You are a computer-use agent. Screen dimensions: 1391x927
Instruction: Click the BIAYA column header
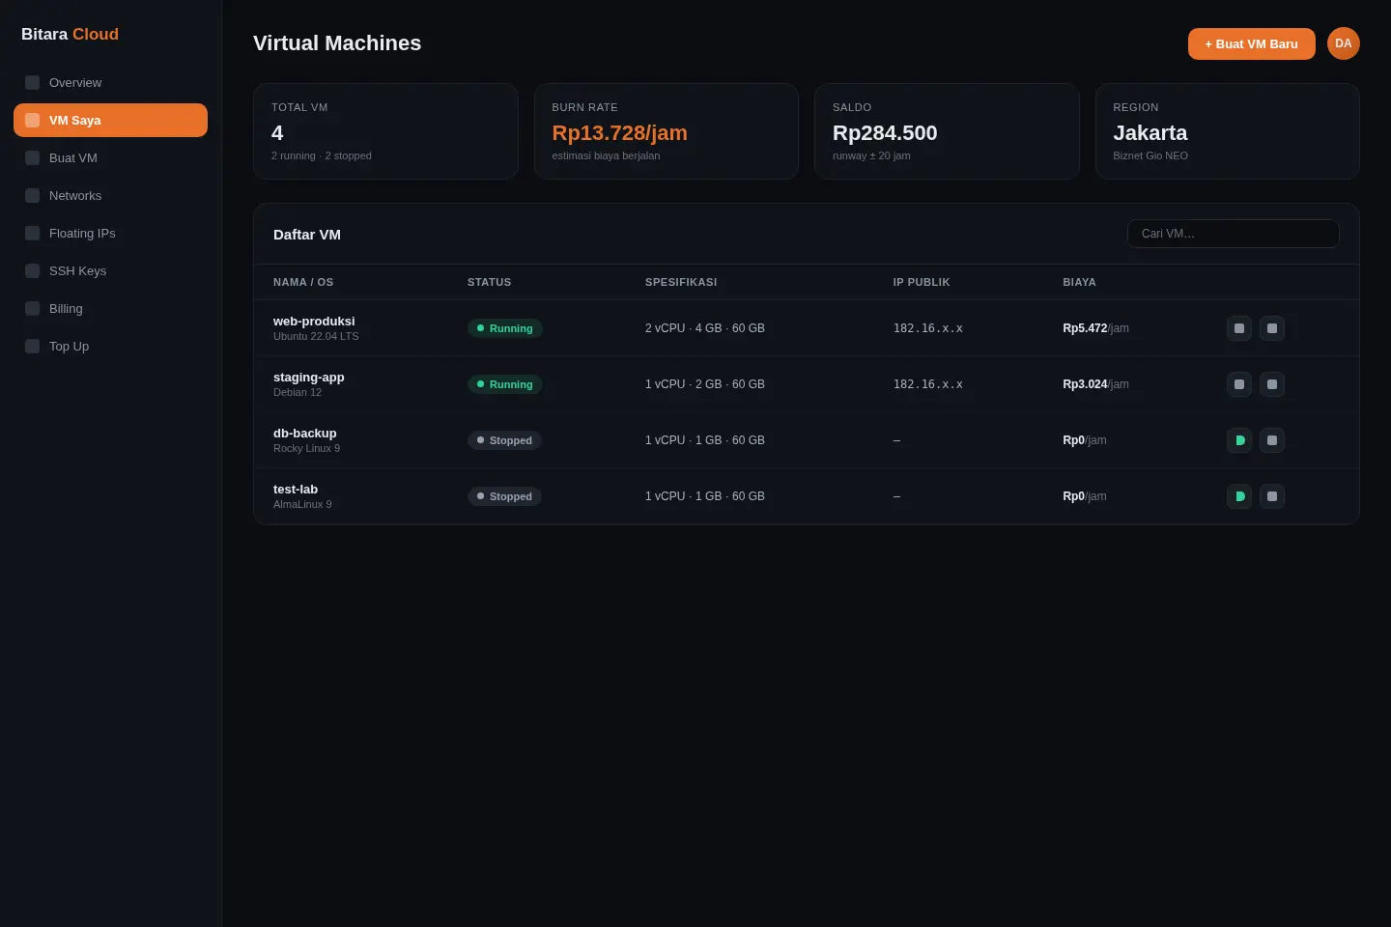pos(1080,282)
